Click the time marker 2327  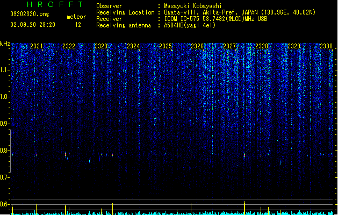[x=229, y=46]
